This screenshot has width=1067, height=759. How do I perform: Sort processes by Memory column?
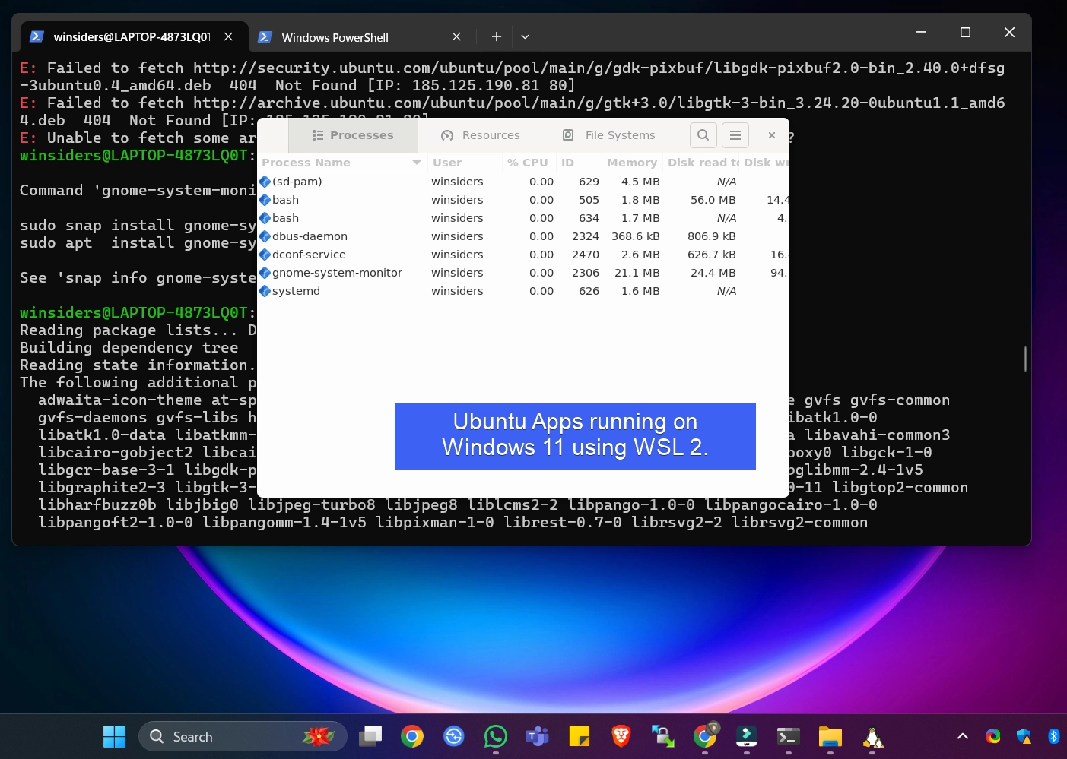pyautogui.click(x=631, y=163)
